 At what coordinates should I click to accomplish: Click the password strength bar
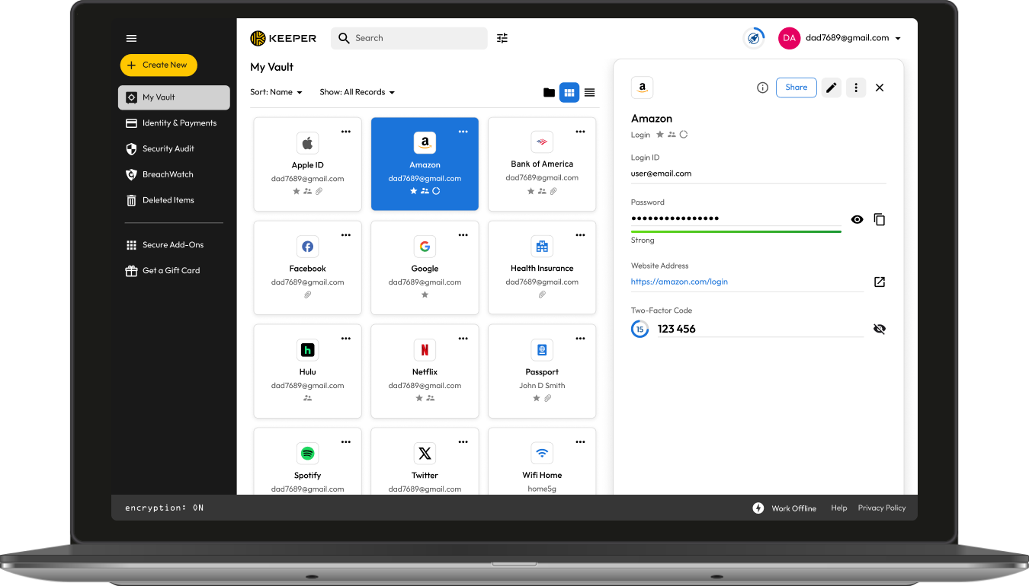tap(736, 231)
